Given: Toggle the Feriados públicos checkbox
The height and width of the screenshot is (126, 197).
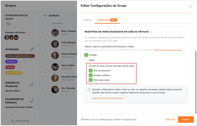Looking at the screenshot, I should (91, 75).
